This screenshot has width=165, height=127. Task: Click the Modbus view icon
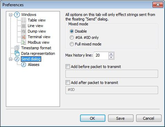24,42
